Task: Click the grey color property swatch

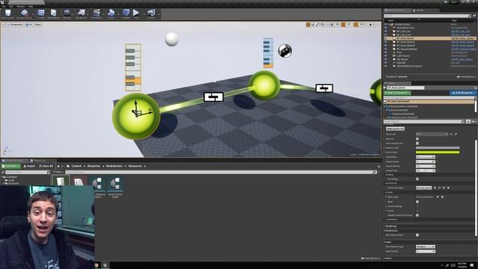Action: (x=438, y=148)
